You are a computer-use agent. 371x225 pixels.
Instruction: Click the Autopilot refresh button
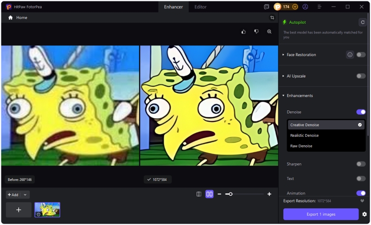pos(363,22)
